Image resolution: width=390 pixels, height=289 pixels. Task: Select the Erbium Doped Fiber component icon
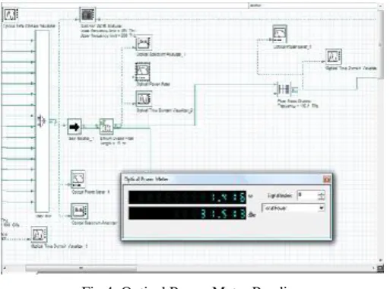[x=106, y=126]
